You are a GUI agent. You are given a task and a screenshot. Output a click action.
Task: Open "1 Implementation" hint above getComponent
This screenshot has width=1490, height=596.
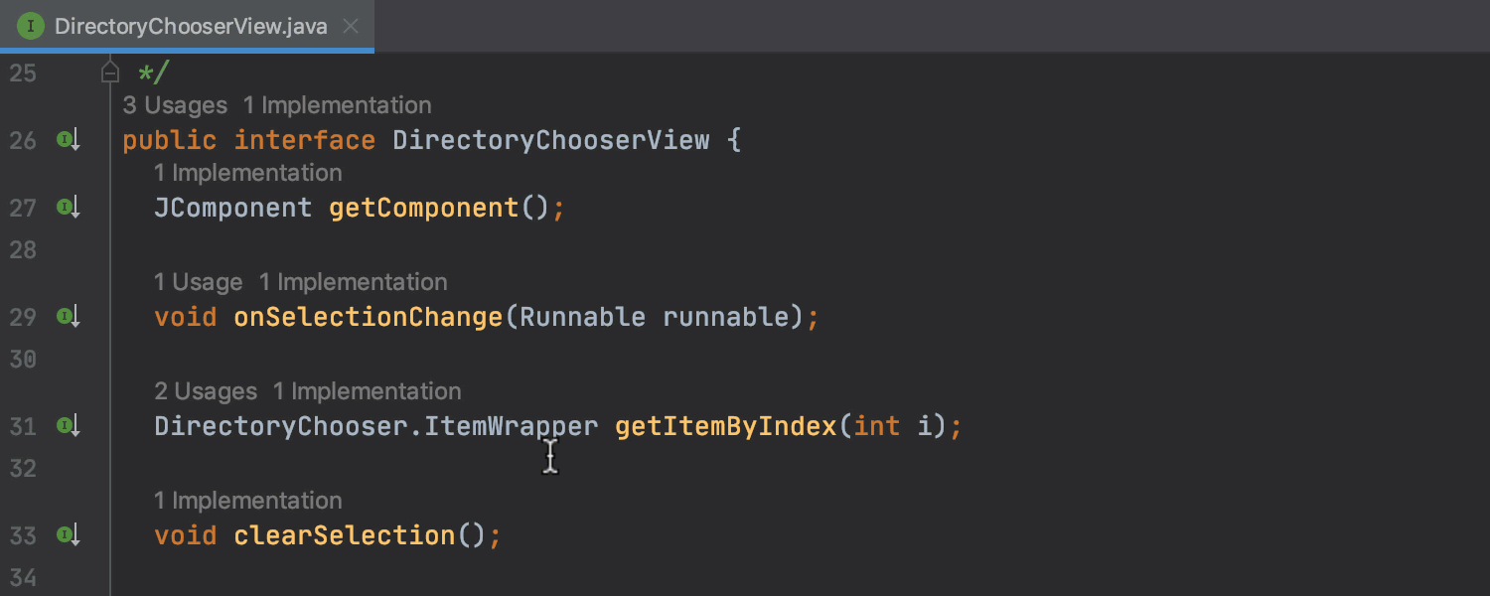tap(248, 173)
